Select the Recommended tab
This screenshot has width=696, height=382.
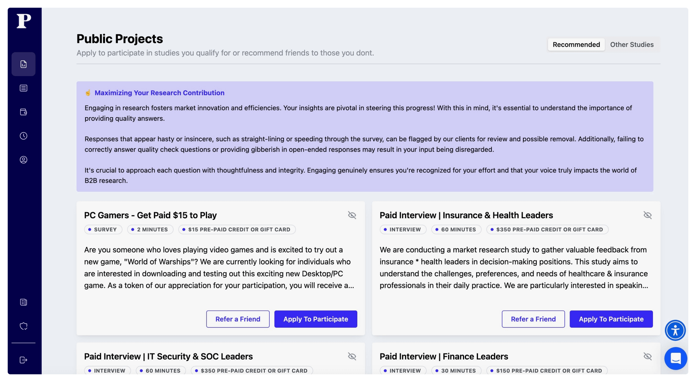tap(576, 45)
